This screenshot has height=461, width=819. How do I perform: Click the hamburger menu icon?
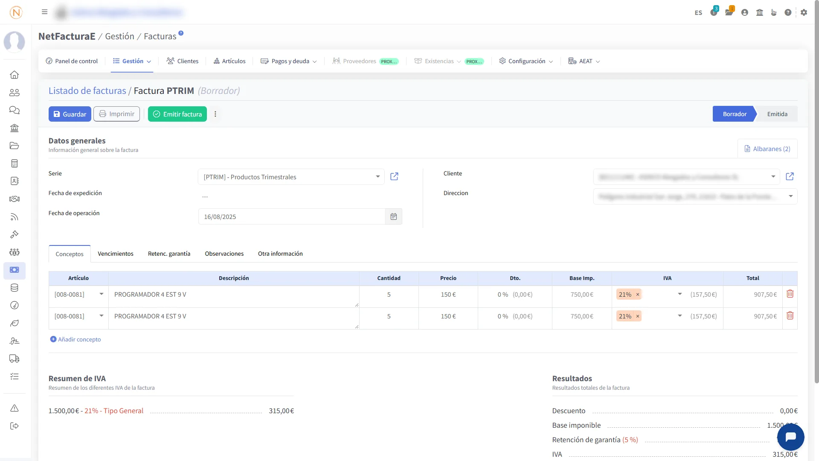[44, 12]
